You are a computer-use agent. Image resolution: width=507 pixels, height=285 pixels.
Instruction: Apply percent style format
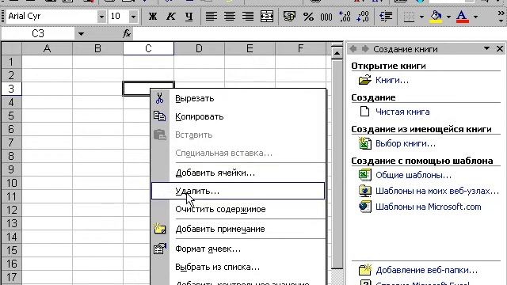308,16
